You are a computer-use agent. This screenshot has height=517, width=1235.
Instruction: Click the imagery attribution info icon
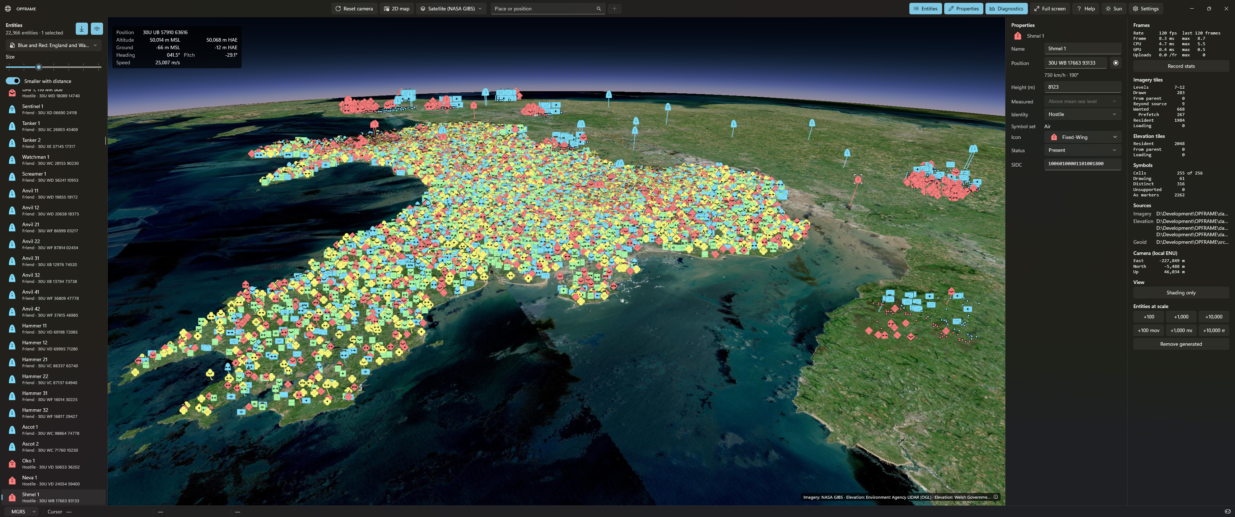point(996,497)
